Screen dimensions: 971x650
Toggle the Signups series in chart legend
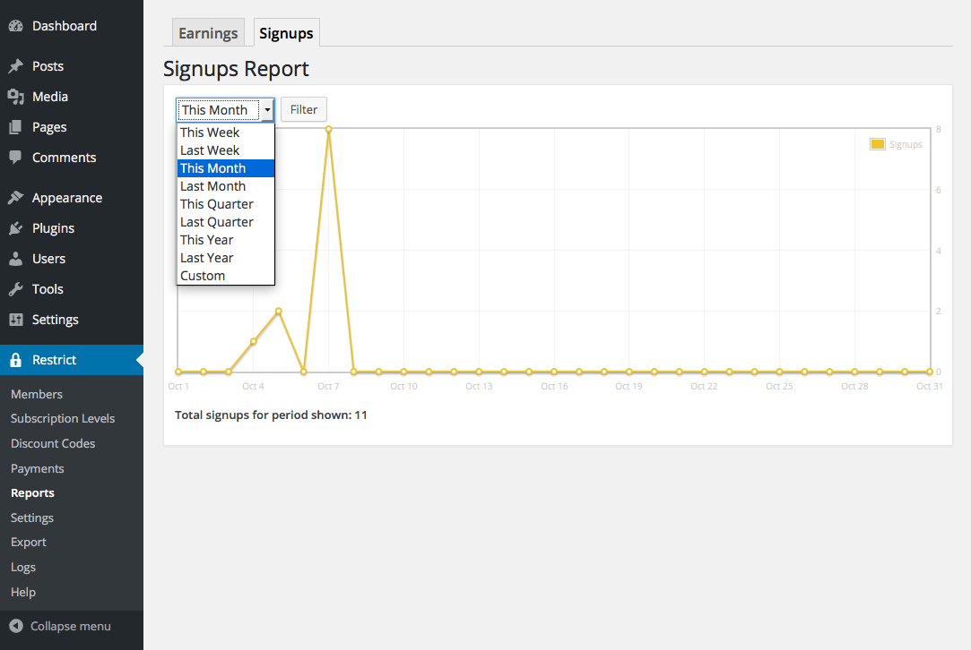point(878,144)
